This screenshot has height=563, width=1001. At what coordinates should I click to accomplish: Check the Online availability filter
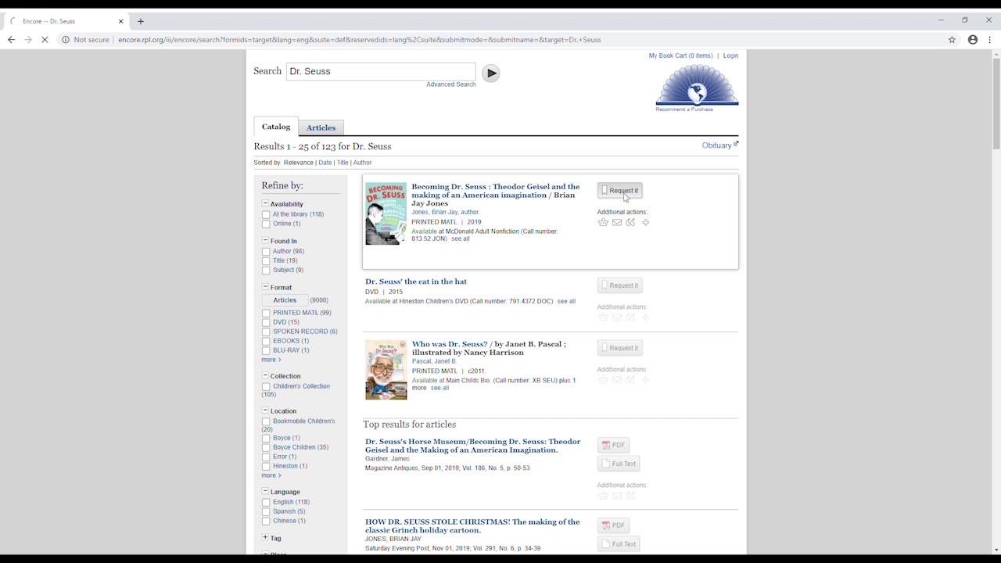(266, 224)
